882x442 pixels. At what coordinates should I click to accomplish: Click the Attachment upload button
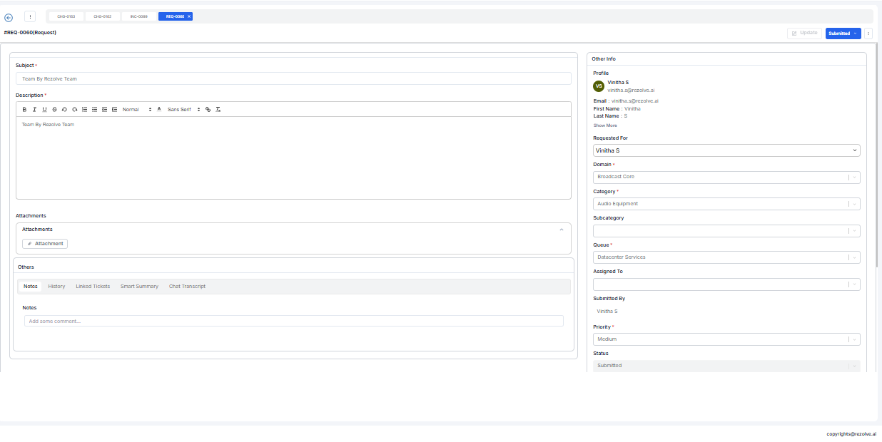click(45, 244)
